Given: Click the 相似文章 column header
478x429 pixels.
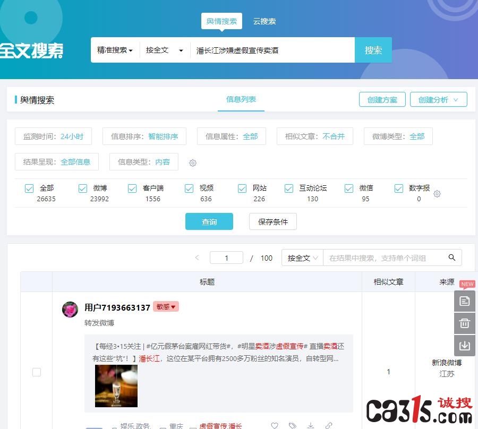Looking at the screenshot, I should 388,282.
